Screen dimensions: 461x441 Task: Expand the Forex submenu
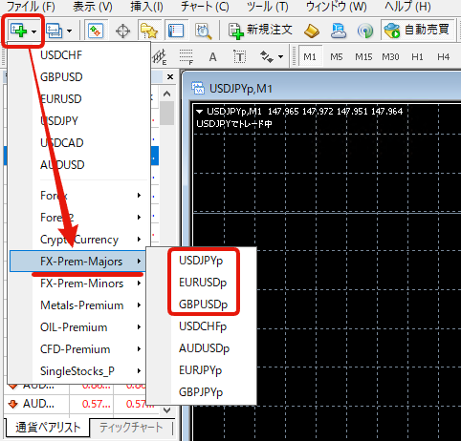[x=79, y=196]
